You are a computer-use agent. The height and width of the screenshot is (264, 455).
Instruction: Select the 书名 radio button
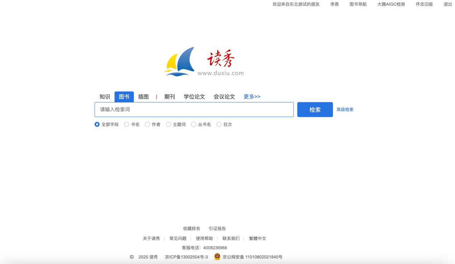click(127, 124)
